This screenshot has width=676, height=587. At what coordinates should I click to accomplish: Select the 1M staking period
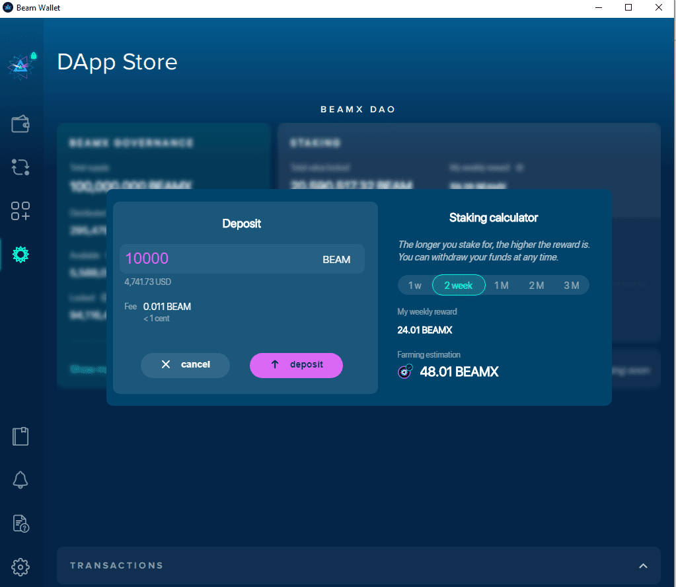pos(502,285)
